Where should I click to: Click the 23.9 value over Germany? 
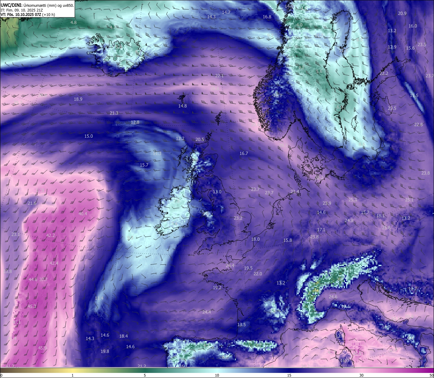327,203
